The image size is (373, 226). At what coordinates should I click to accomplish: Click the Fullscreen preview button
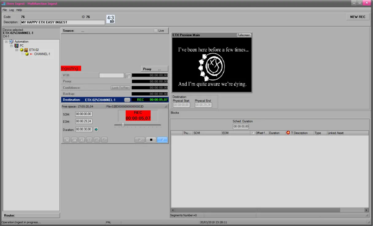pyautogui.click(x=244, y=35)
